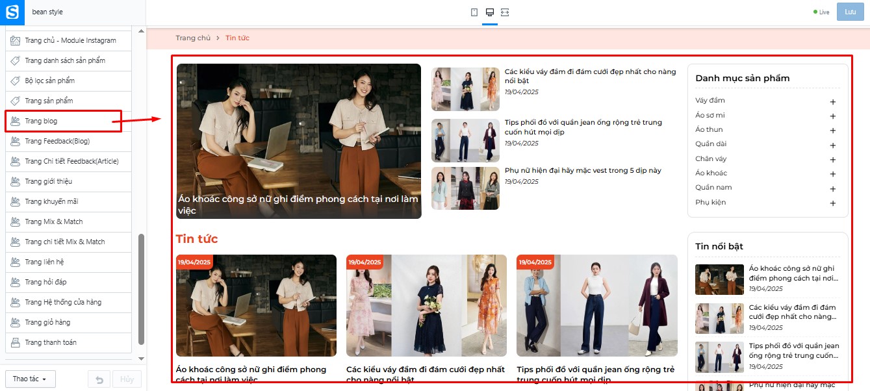Viewport: 870px width, 391px height.
Task: Expand Áo sơ mi category plus
Action: [x=833, y=116]
